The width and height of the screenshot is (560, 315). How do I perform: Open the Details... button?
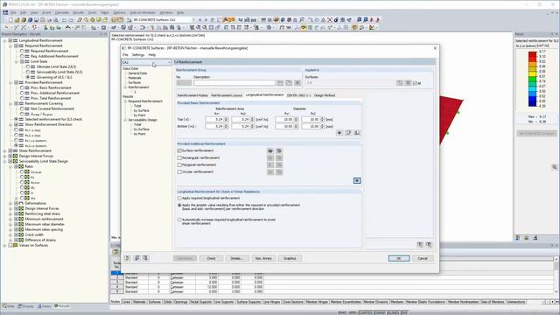click(x=237, y=258)
